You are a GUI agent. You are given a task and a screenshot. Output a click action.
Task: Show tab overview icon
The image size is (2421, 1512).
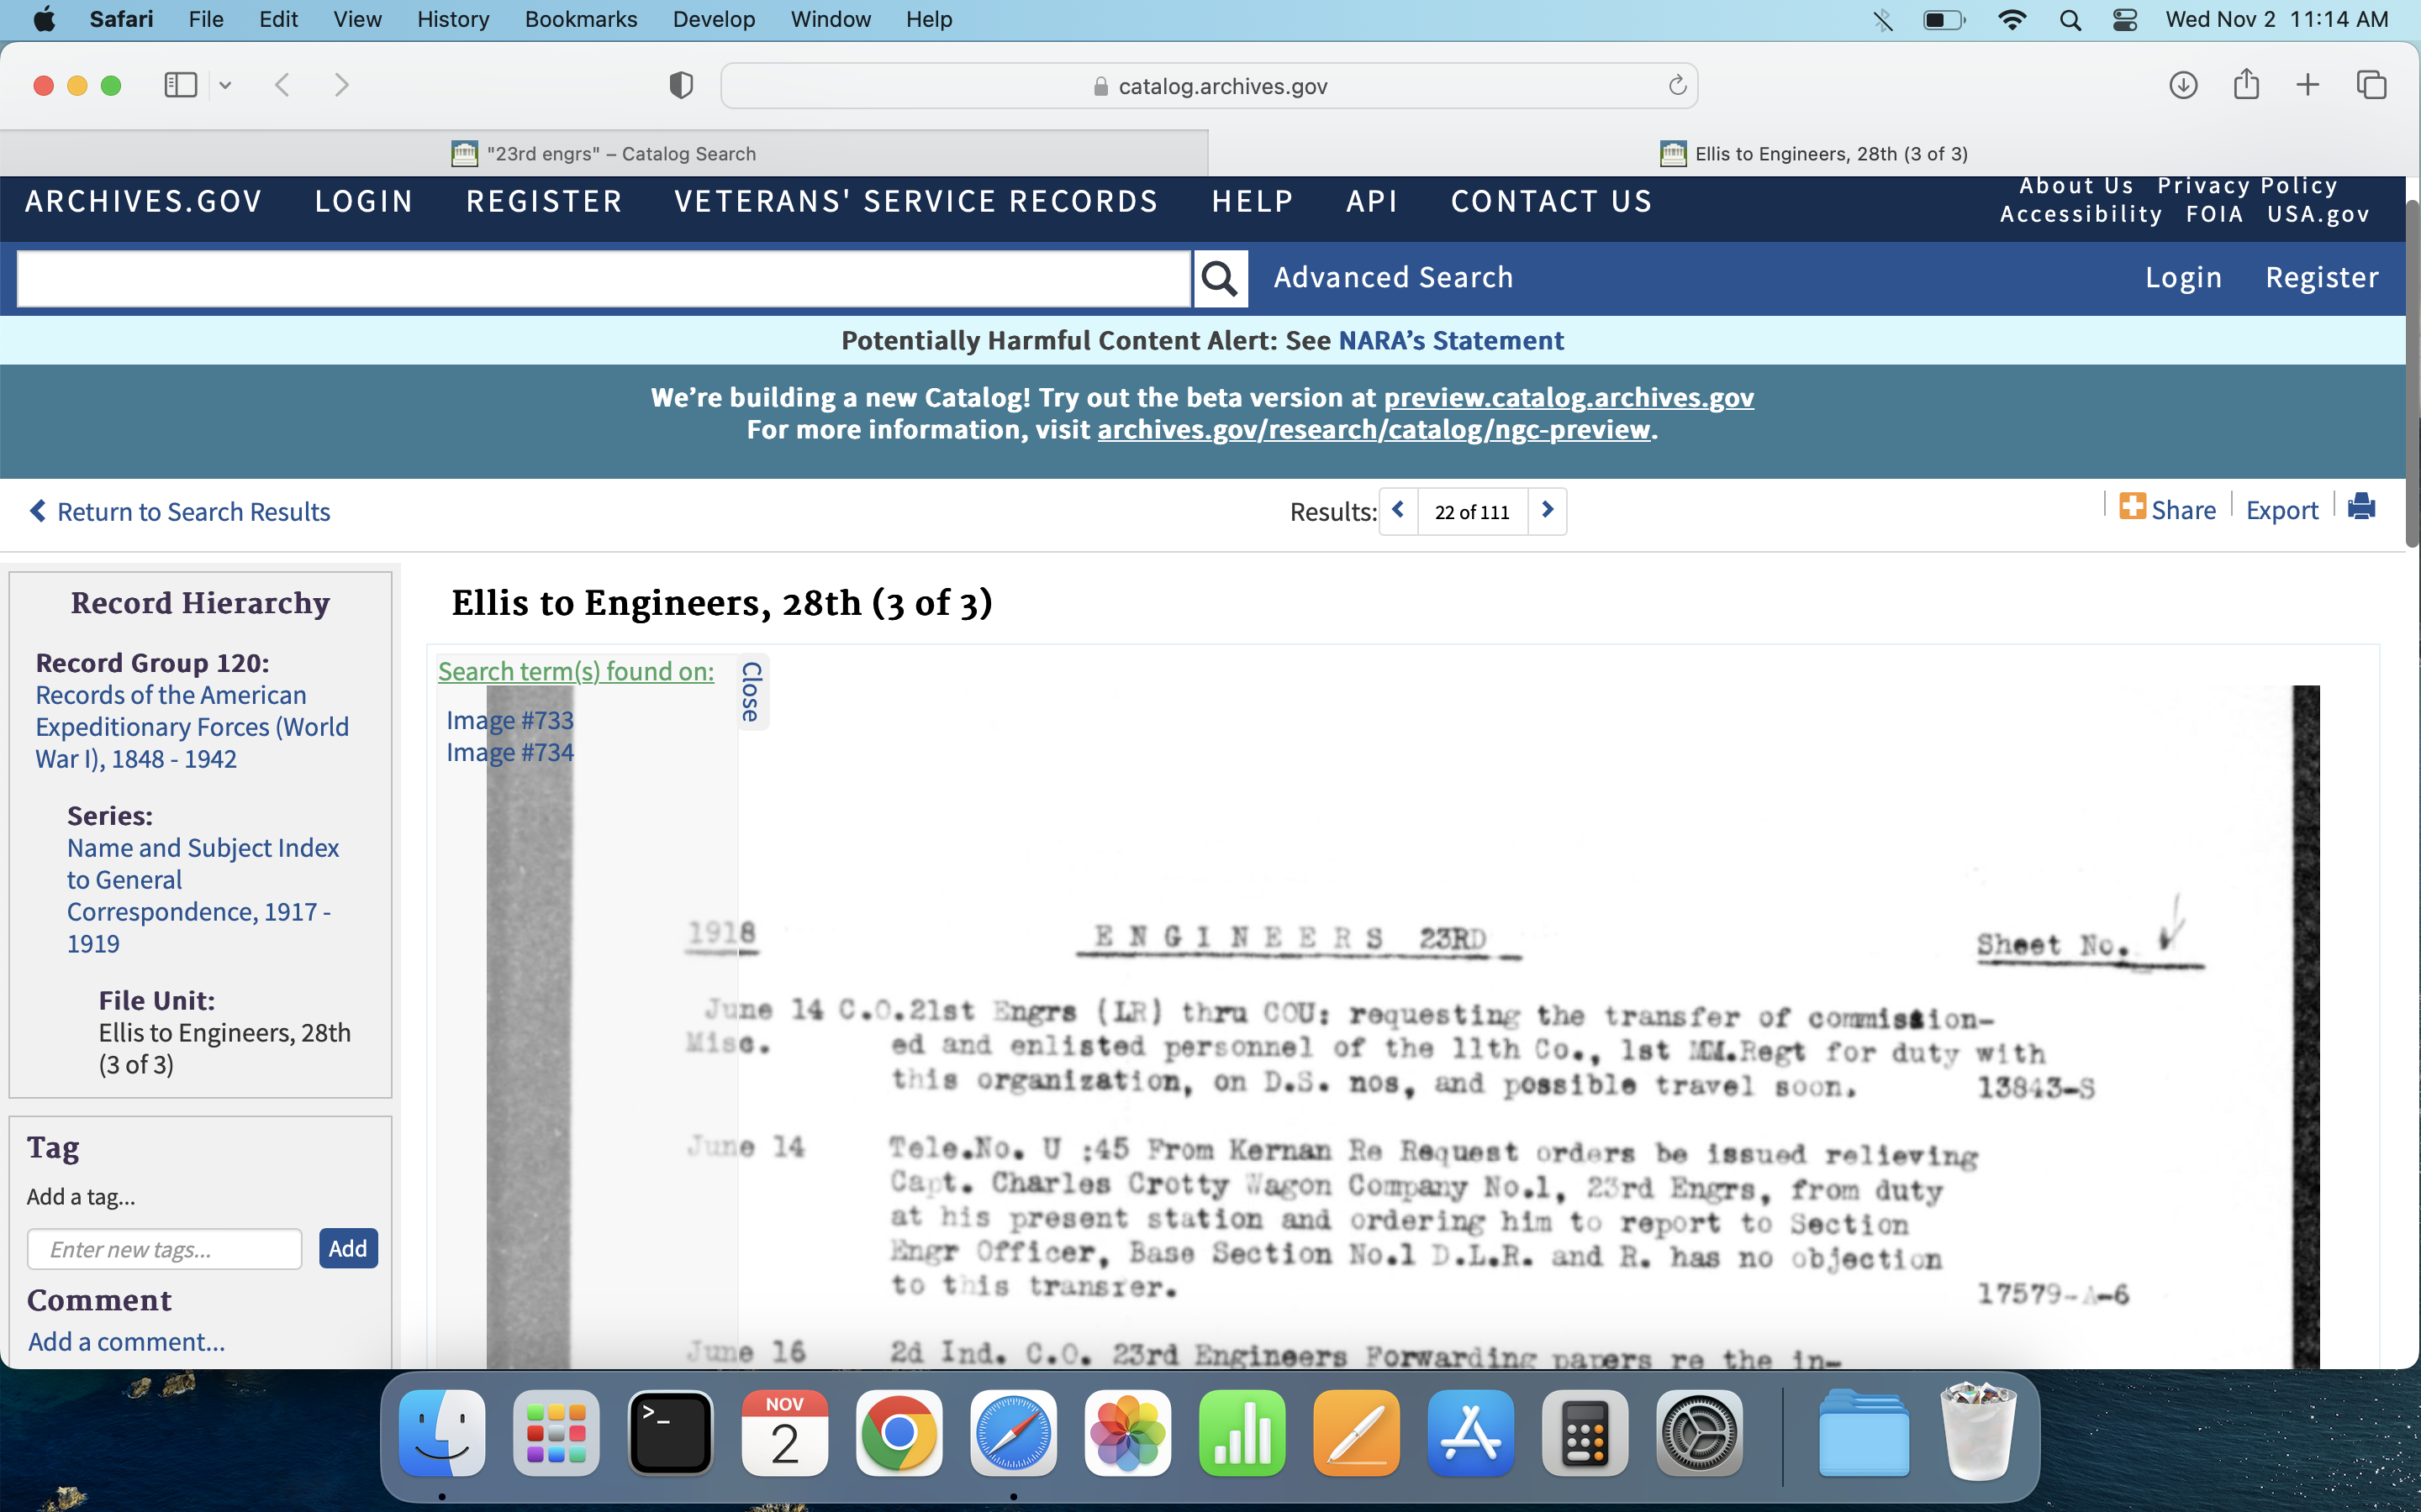click(x=2371, y=86)
